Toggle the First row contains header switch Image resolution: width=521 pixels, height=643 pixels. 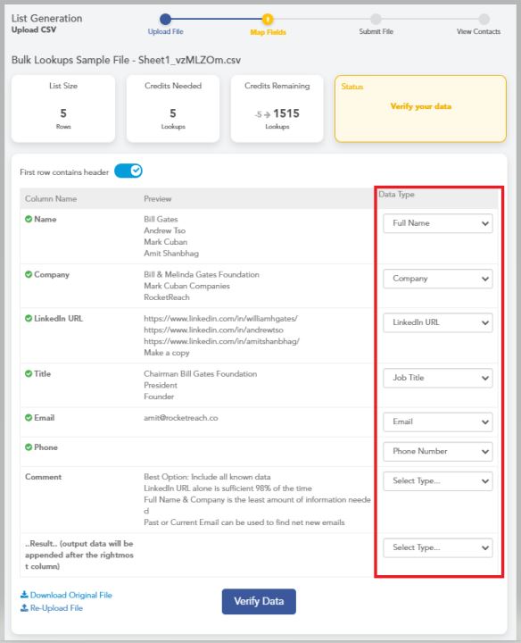(x=128, y=171)
